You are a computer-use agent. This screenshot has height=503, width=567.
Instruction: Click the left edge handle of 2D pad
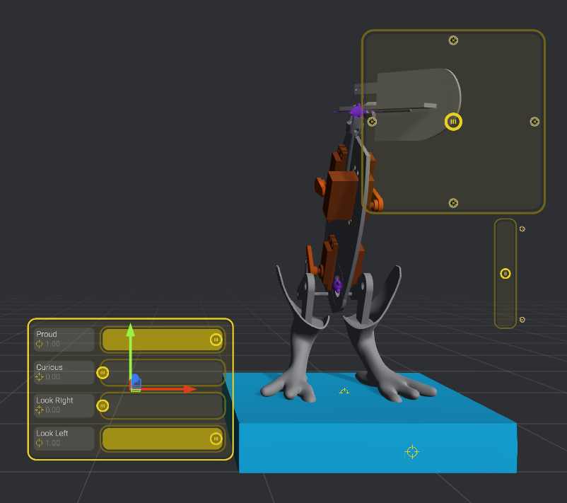pos(372,122)
